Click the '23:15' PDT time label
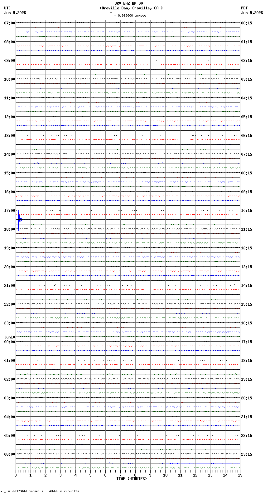The height and width of the screenshot is (495, 265). (x=247, y=454)
